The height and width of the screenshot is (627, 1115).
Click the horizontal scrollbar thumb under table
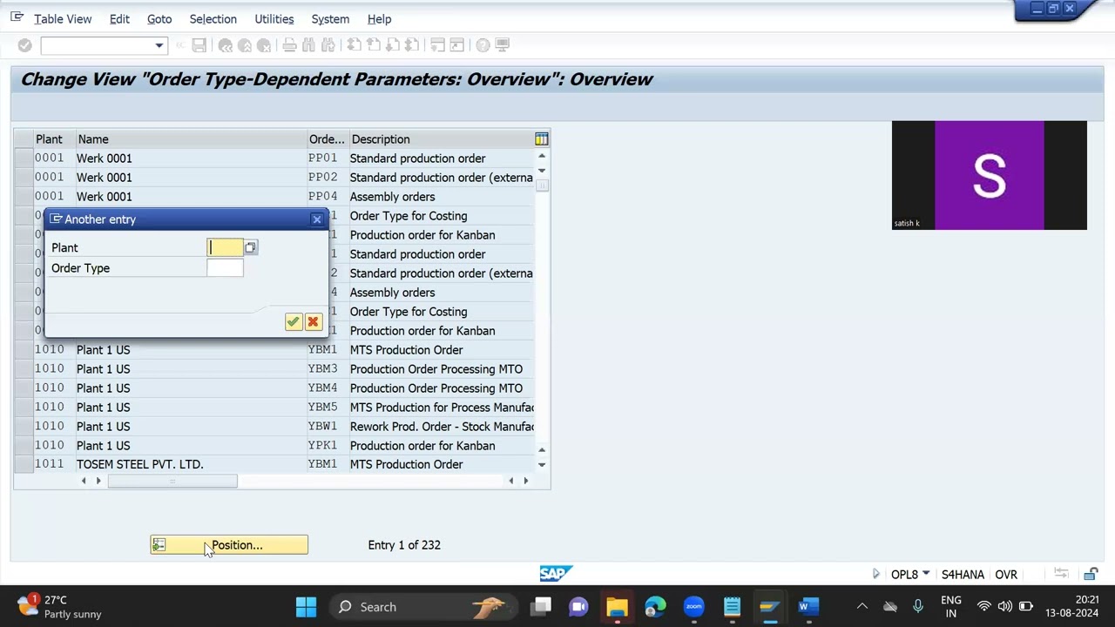coord(172,481)
